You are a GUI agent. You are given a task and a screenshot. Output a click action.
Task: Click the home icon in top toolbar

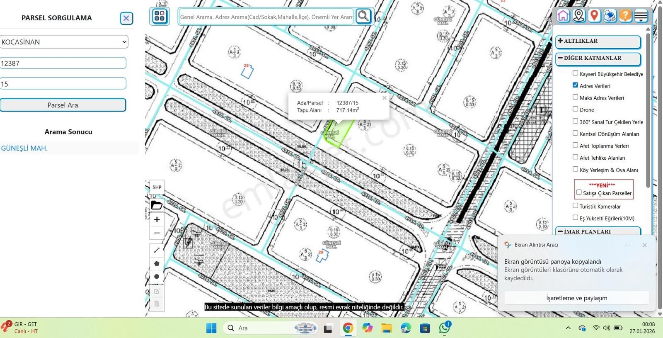point(563,16)
